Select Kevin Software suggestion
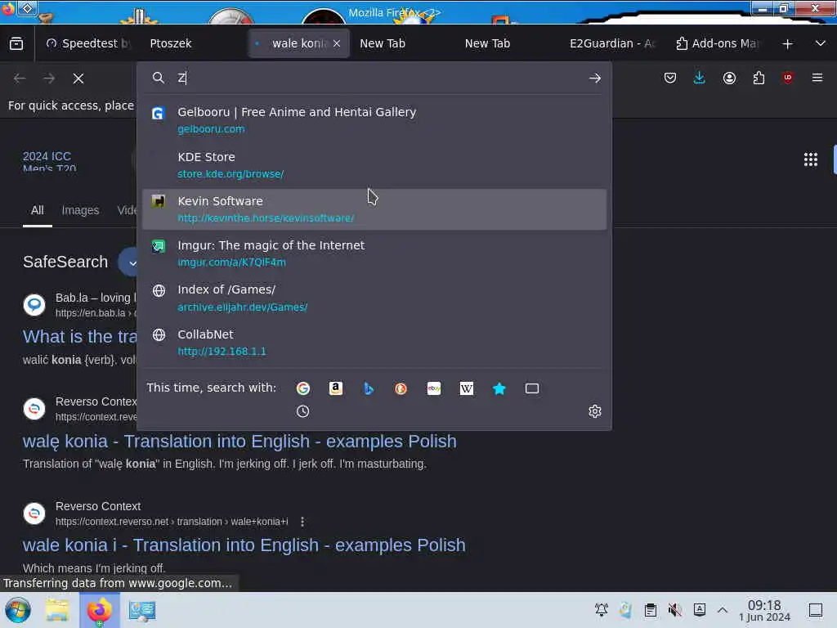Screen dimensions: 837x628 (x=374, y=209)
